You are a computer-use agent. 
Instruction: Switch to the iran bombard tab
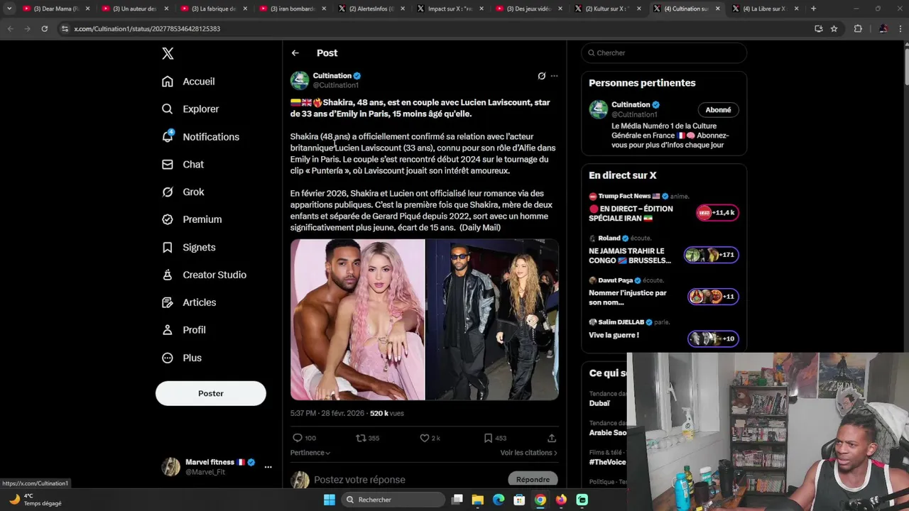pos(293,9)
